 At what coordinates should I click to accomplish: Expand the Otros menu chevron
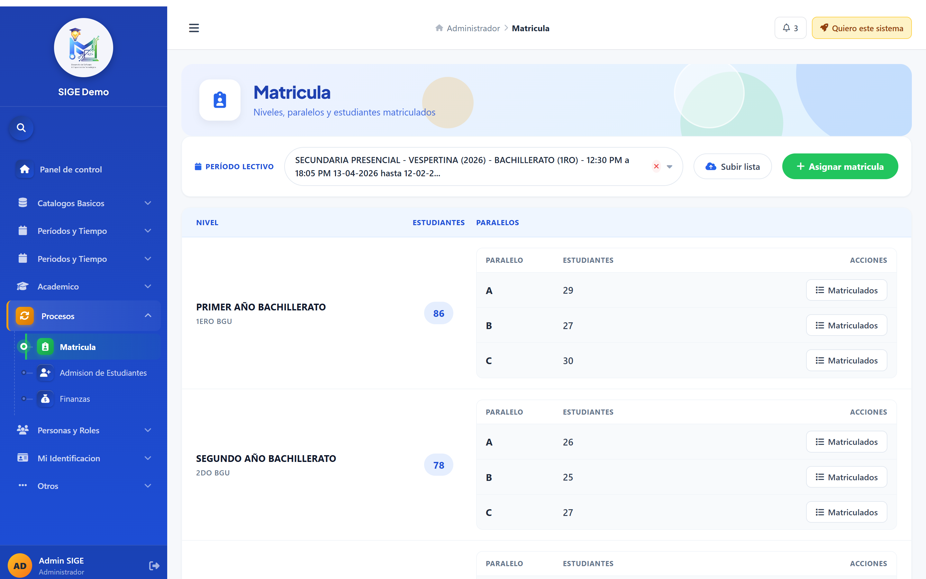coord(148,486)
